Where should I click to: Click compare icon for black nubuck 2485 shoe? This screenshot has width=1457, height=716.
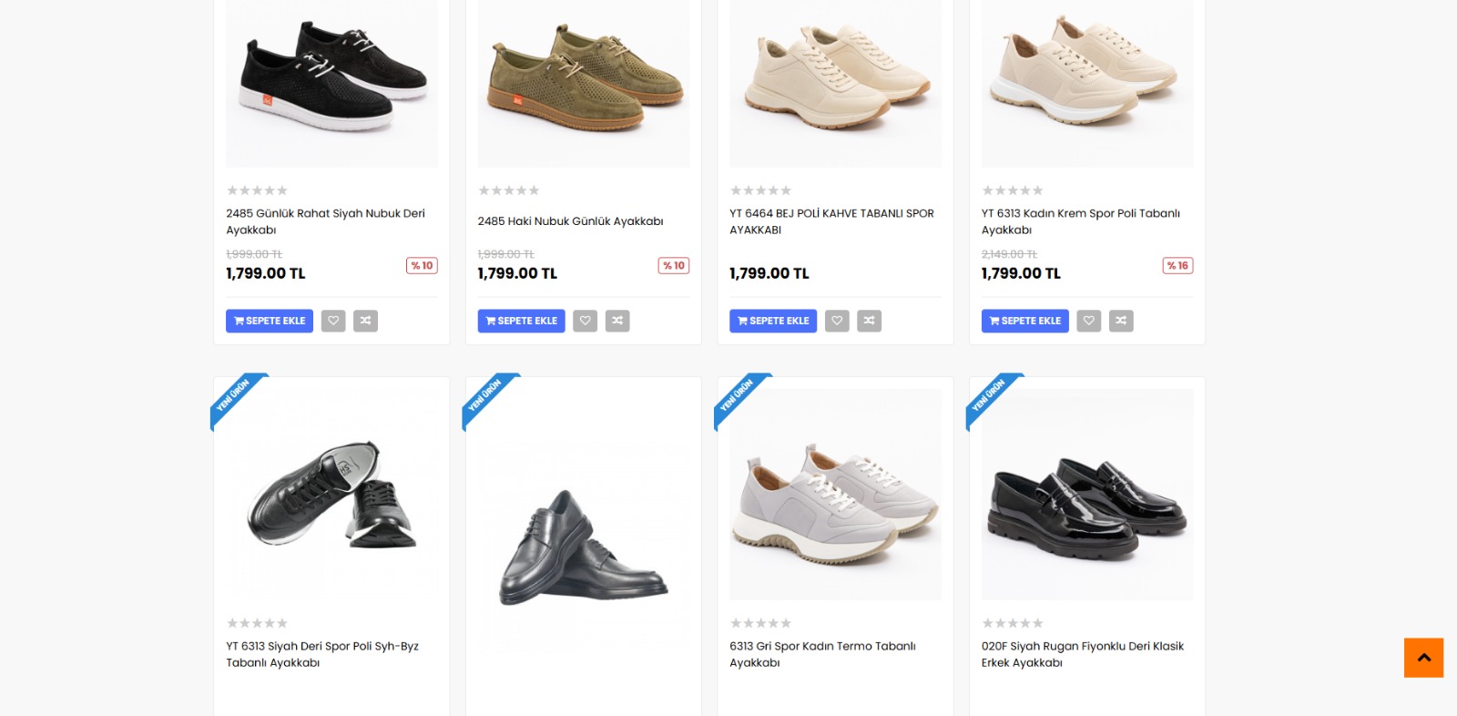coord(365,321)
